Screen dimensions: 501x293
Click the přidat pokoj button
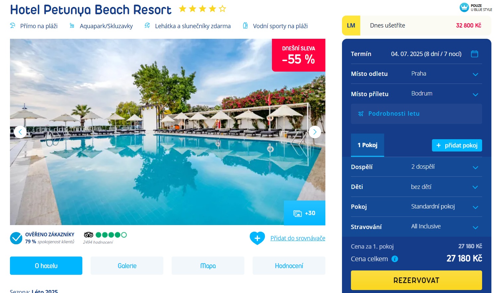(457, 145)
